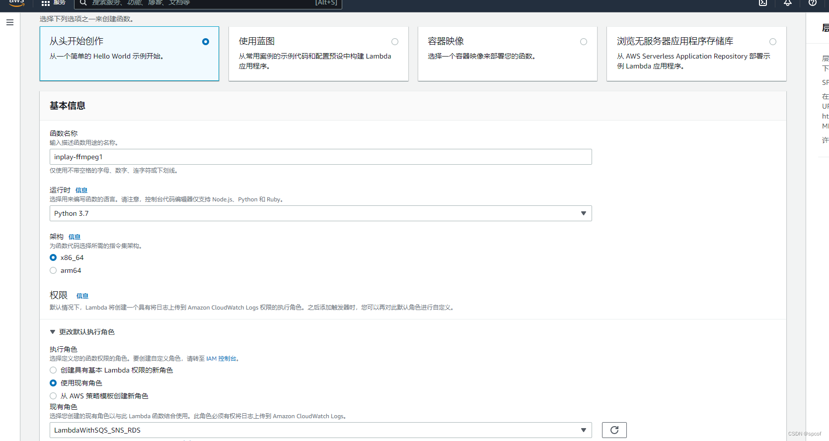Click the function name input field
The image size is (829, 441).
coord(321,157)
